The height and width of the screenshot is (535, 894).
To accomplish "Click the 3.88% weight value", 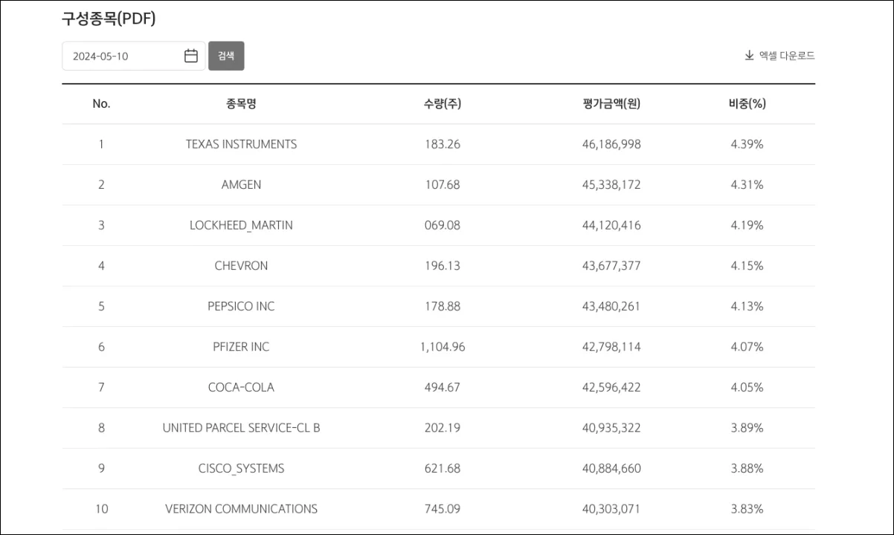I will (x=747, y=468).
